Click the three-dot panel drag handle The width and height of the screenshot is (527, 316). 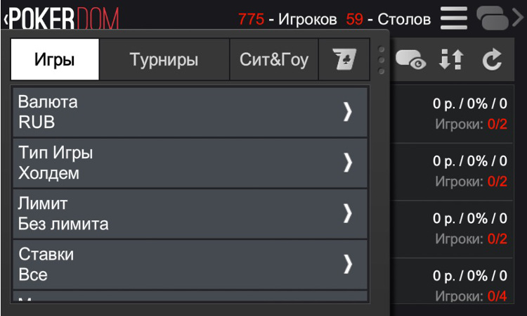(382, 61)
